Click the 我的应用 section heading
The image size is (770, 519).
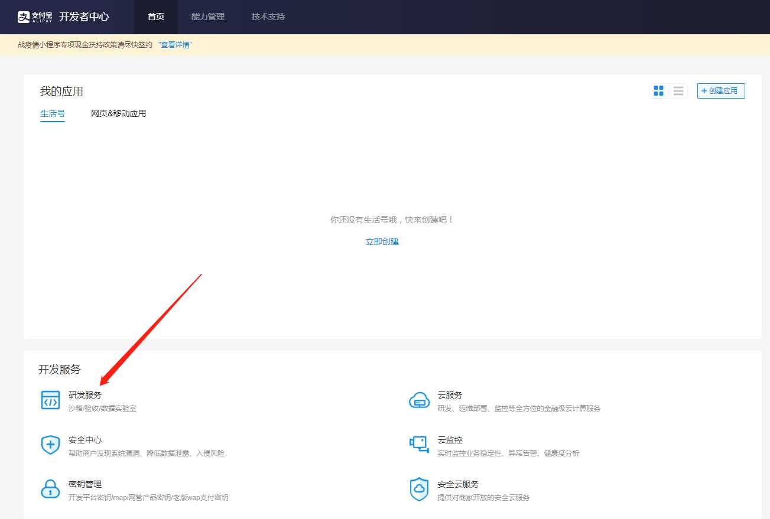[x=61, y=92]
